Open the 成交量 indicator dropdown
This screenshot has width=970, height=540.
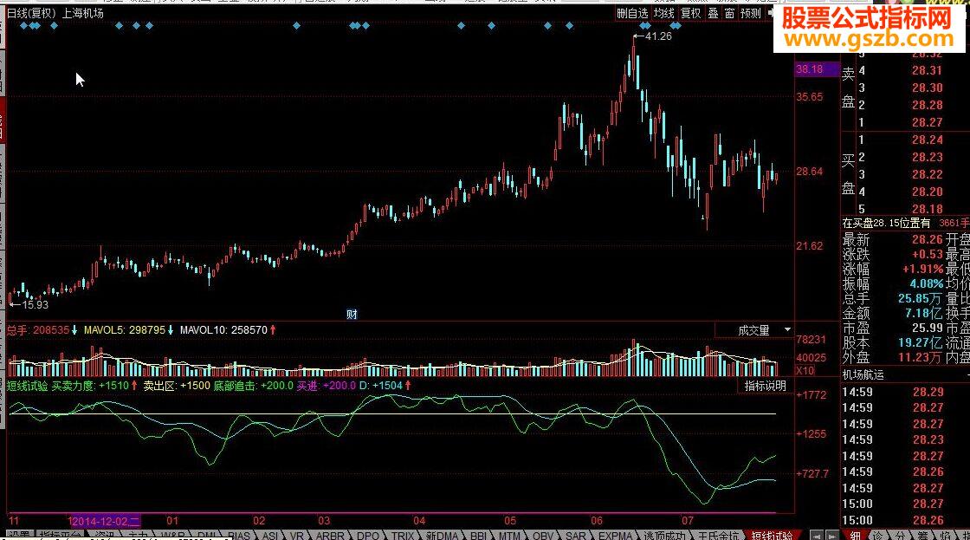[754, 330]
